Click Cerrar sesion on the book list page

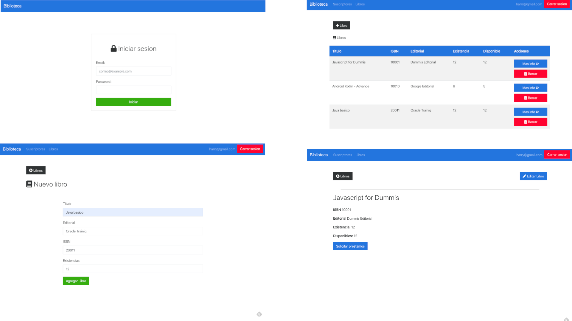(557, 4)
